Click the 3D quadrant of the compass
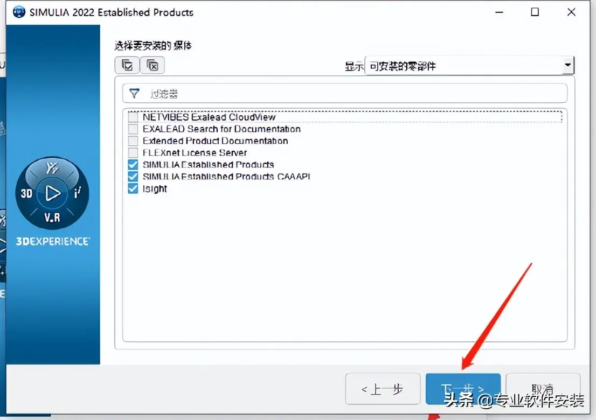 point(26,194)
